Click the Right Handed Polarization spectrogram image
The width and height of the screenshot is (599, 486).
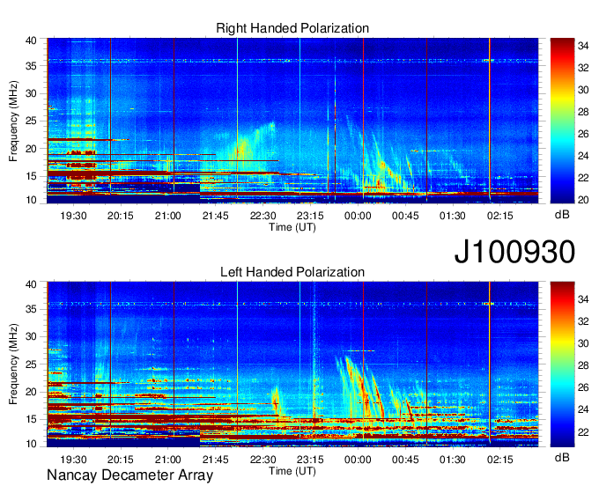point(292,121)
